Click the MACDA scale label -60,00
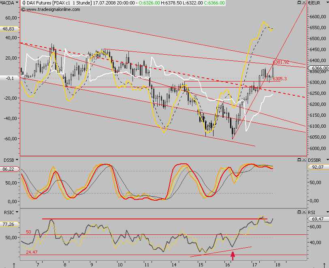The height and width of the screenshot is (268, 329). pos(10,138)
